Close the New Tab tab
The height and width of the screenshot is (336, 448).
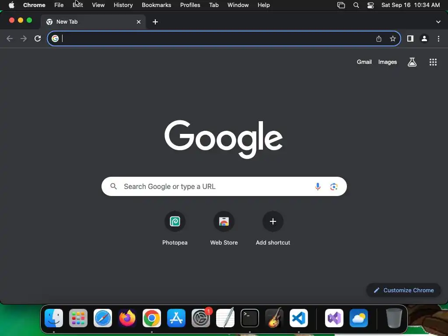tap(139, 22)
